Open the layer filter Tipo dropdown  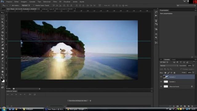[164, 62]
